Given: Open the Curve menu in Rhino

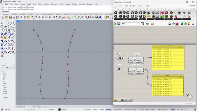Looking at the screenshot, I should pos(17,4).
